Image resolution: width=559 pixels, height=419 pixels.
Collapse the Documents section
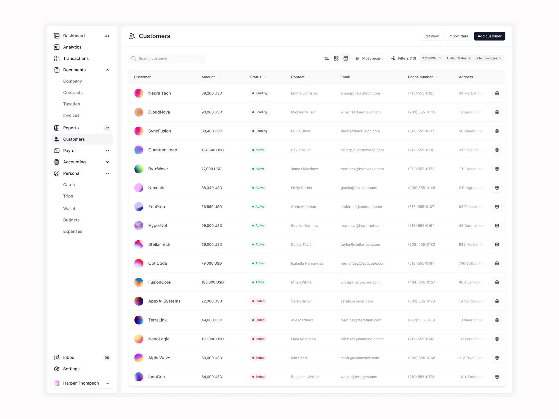108,70
